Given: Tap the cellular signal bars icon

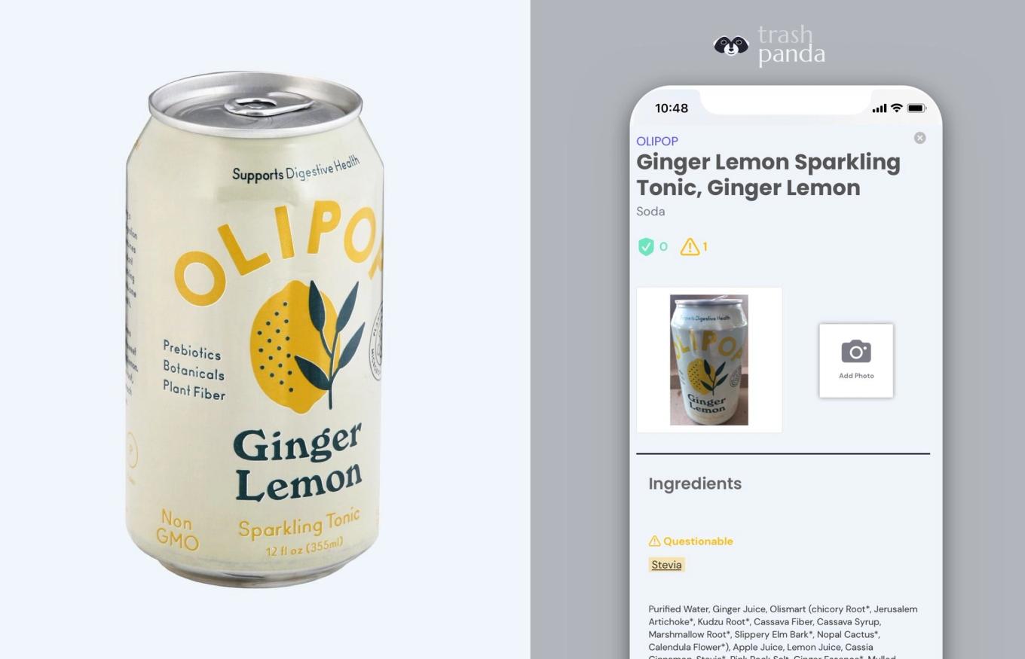Looking at the screenshot, I should [879, 108].
